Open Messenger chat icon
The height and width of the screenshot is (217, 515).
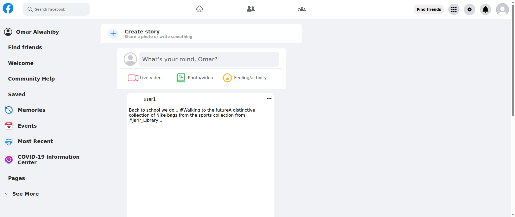469,10
